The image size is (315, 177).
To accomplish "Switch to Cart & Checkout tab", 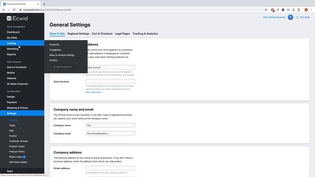I will tap(102, 34).
